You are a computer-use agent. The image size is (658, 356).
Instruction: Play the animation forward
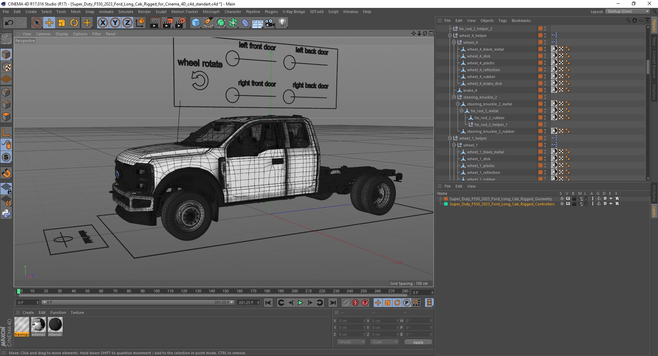[300, 303]
